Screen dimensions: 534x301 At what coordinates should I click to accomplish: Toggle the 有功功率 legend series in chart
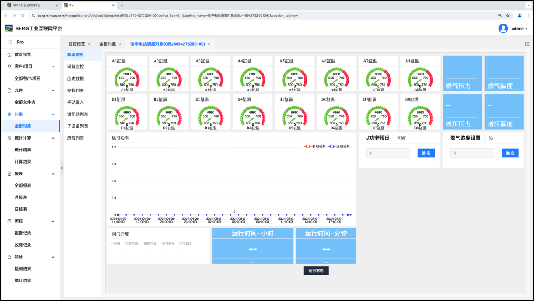315,146
